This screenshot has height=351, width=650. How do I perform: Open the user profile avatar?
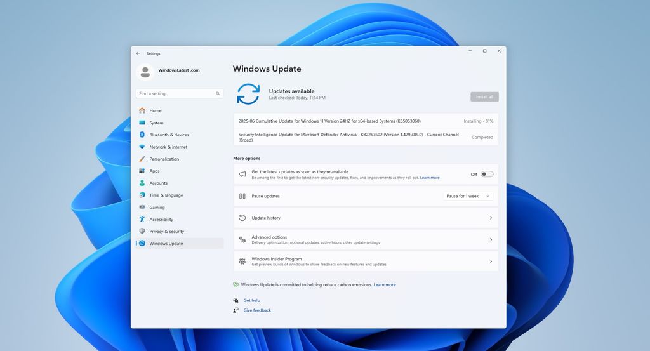click(145, 72)
